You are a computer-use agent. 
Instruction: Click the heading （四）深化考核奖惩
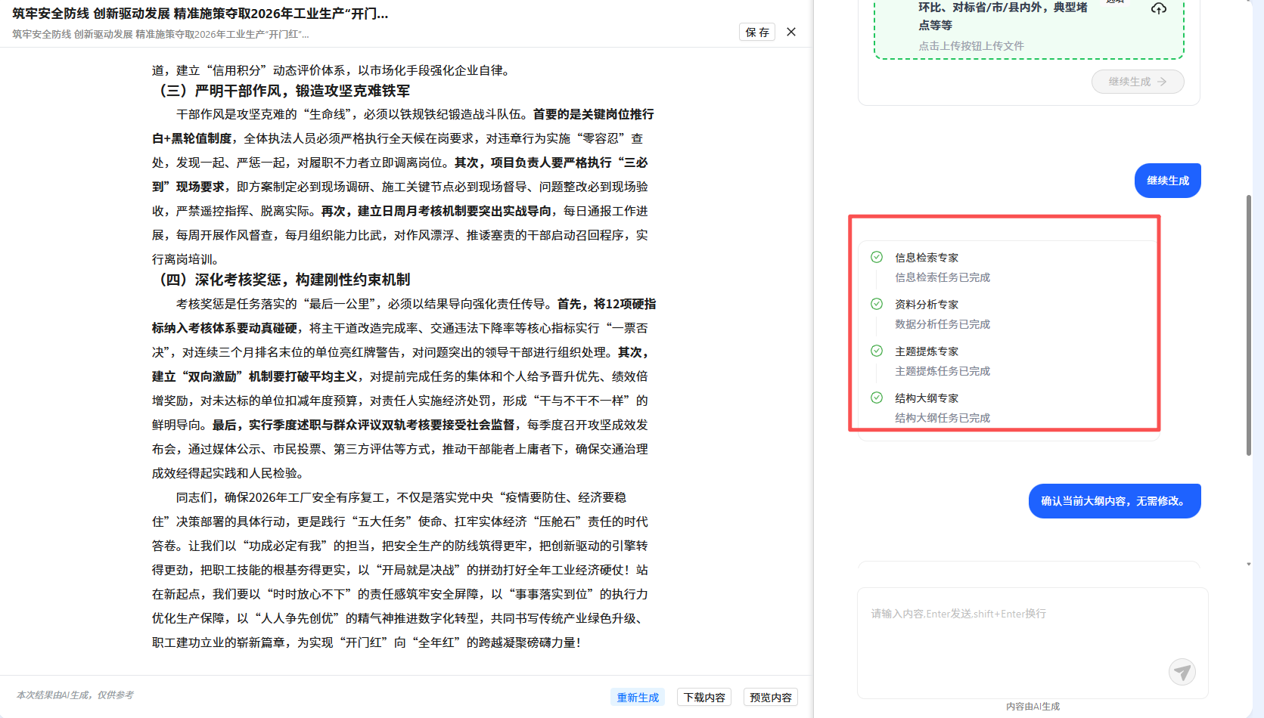point(283,280)
